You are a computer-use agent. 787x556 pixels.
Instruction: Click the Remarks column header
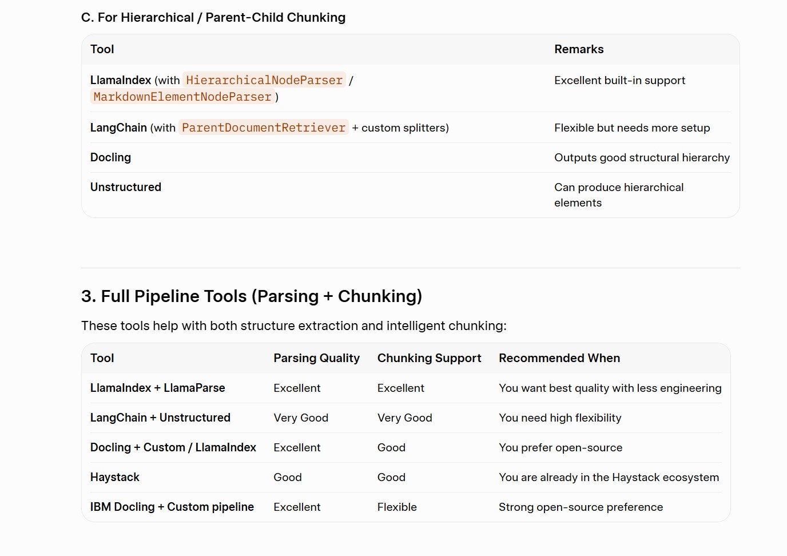(x=579, y=49)
